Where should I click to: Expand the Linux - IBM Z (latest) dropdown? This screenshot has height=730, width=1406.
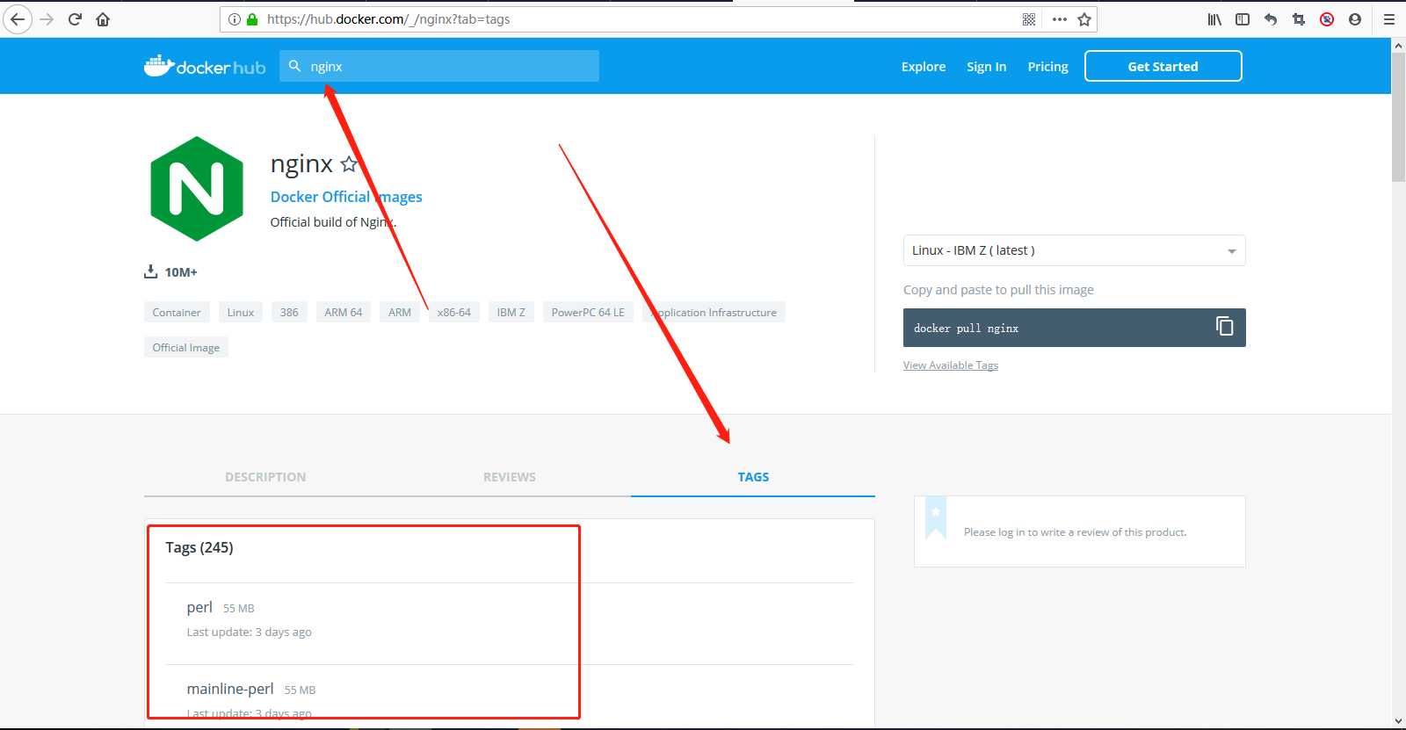click(1074, 250)
